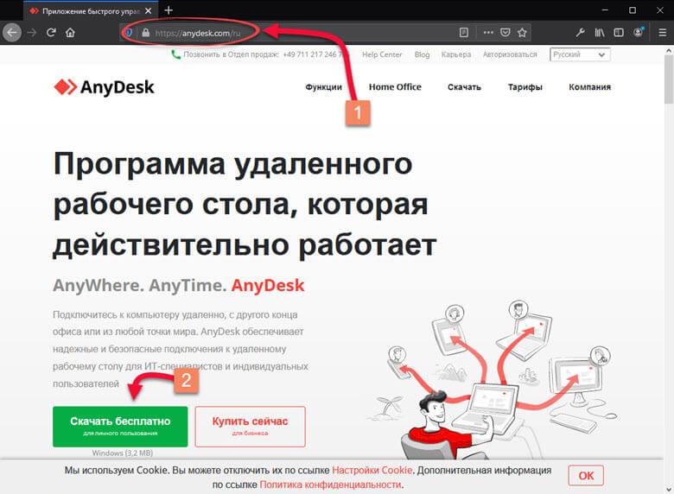Click the Купить сейчас button
674x494 pixels.
251,427
